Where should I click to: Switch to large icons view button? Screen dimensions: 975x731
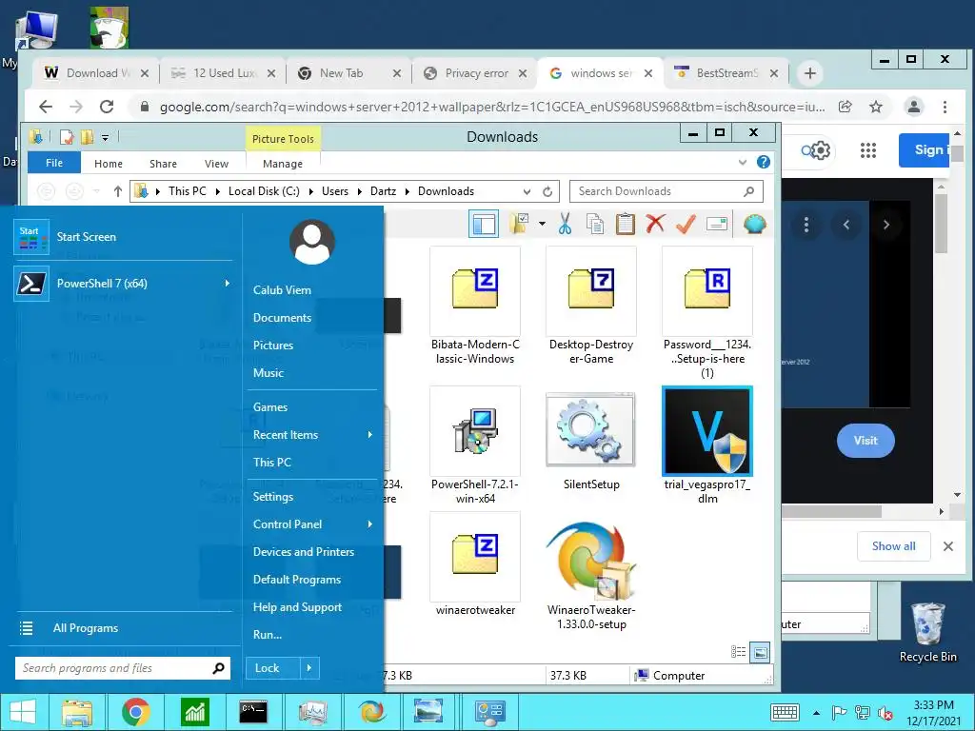[759, 652]
